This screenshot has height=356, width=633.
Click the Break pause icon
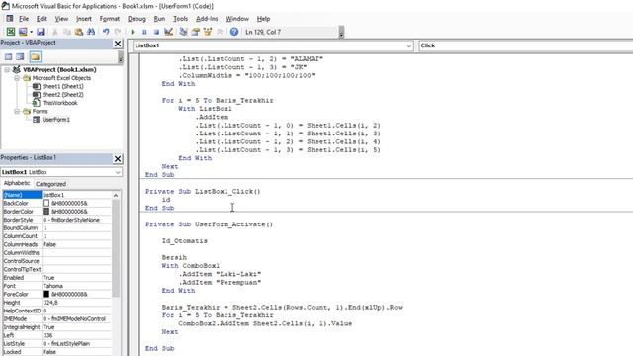point(144,32)
